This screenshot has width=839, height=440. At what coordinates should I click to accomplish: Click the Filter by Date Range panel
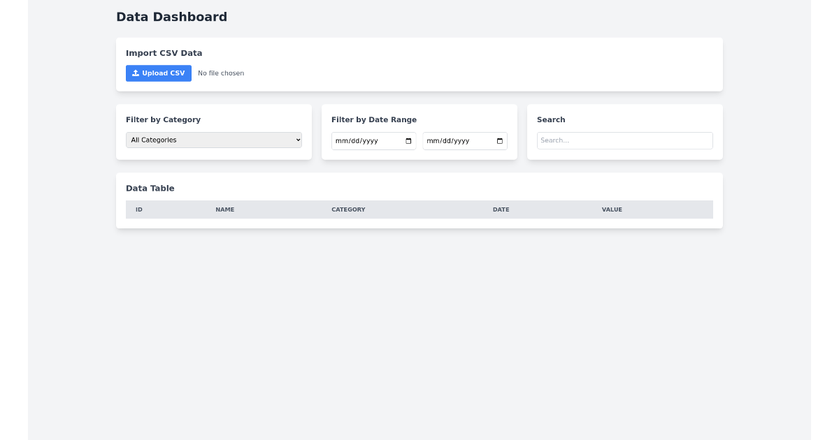[x=419, y=131]
